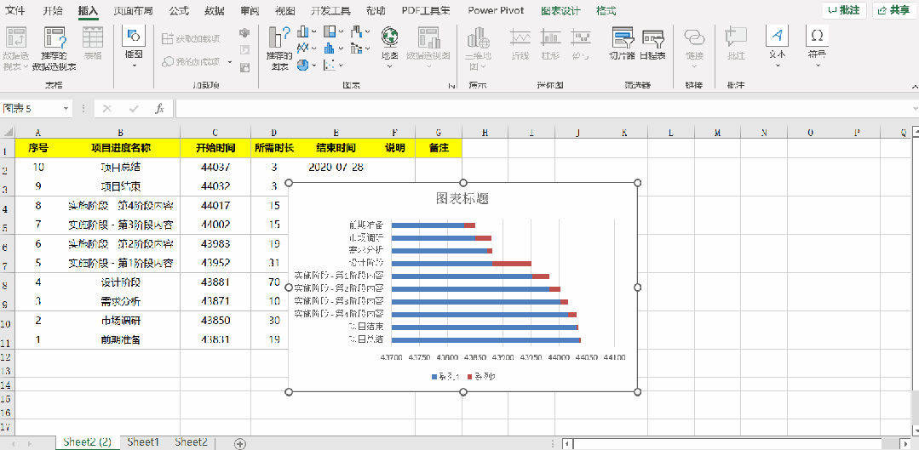Open the Name Box dropdown arrow
Screen dimensions: 919x450
coord(66,109)
